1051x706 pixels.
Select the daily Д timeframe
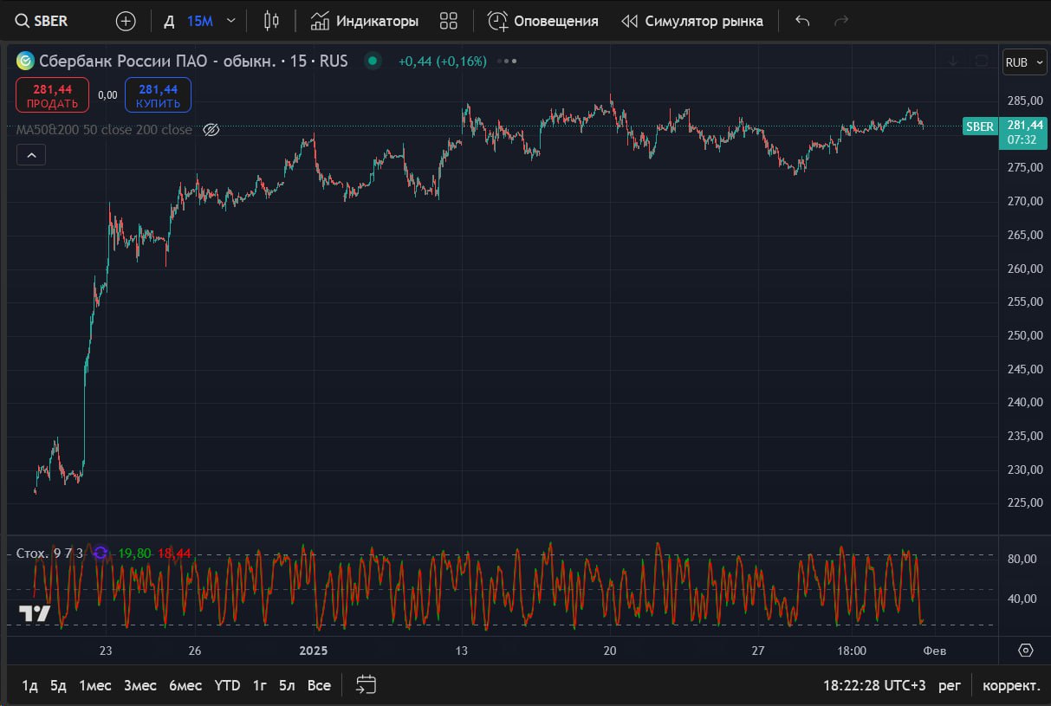tap(170, 21)
